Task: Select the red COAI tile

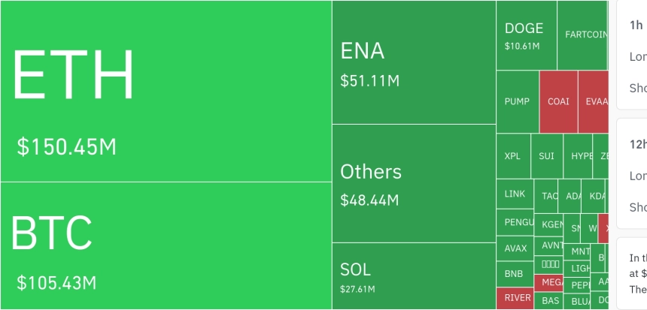Action: pyautogui.click(x=558, y=101)
